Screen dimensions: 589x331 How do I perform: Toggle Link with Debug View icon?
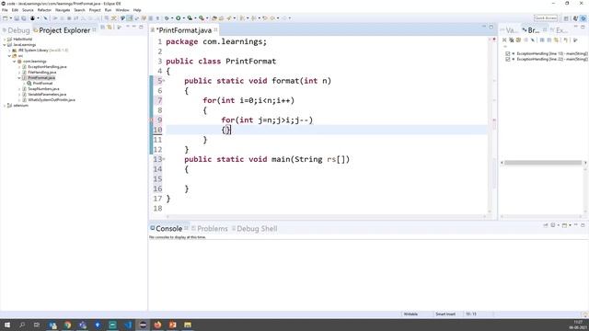556,40
